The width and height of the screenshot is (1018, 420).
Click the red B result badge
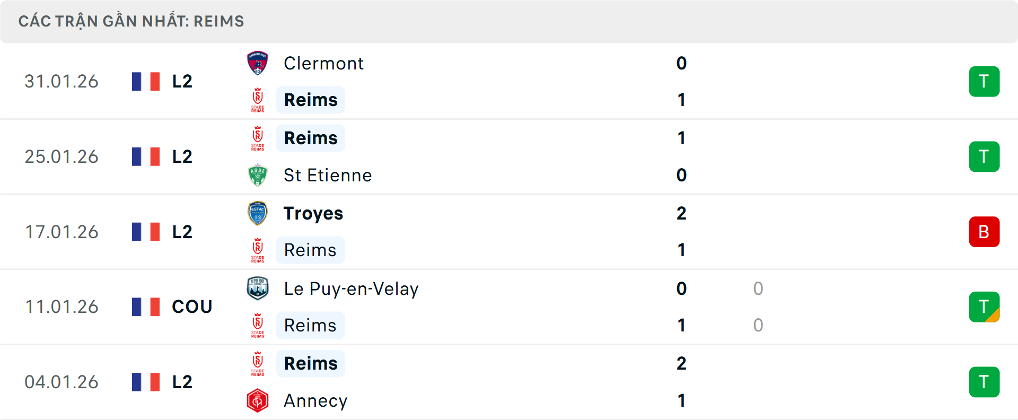point(984,232)
